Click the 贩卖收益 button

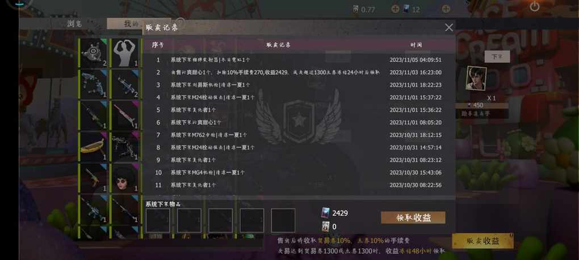point(482,241)
